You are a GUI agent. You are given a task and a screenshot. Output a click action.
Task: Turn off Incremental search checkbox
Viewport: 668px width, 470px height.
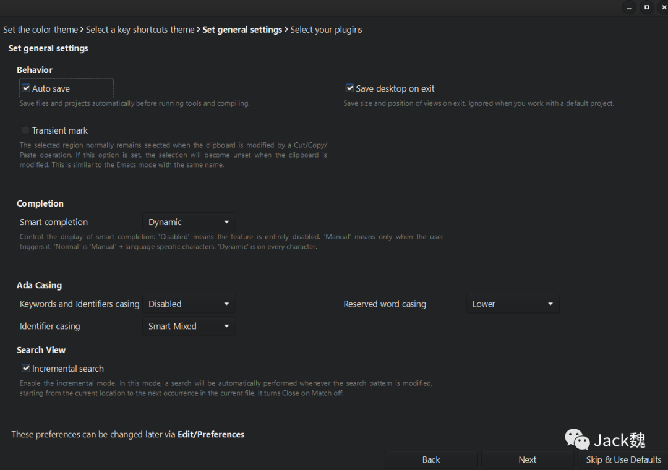coord(26,369)
